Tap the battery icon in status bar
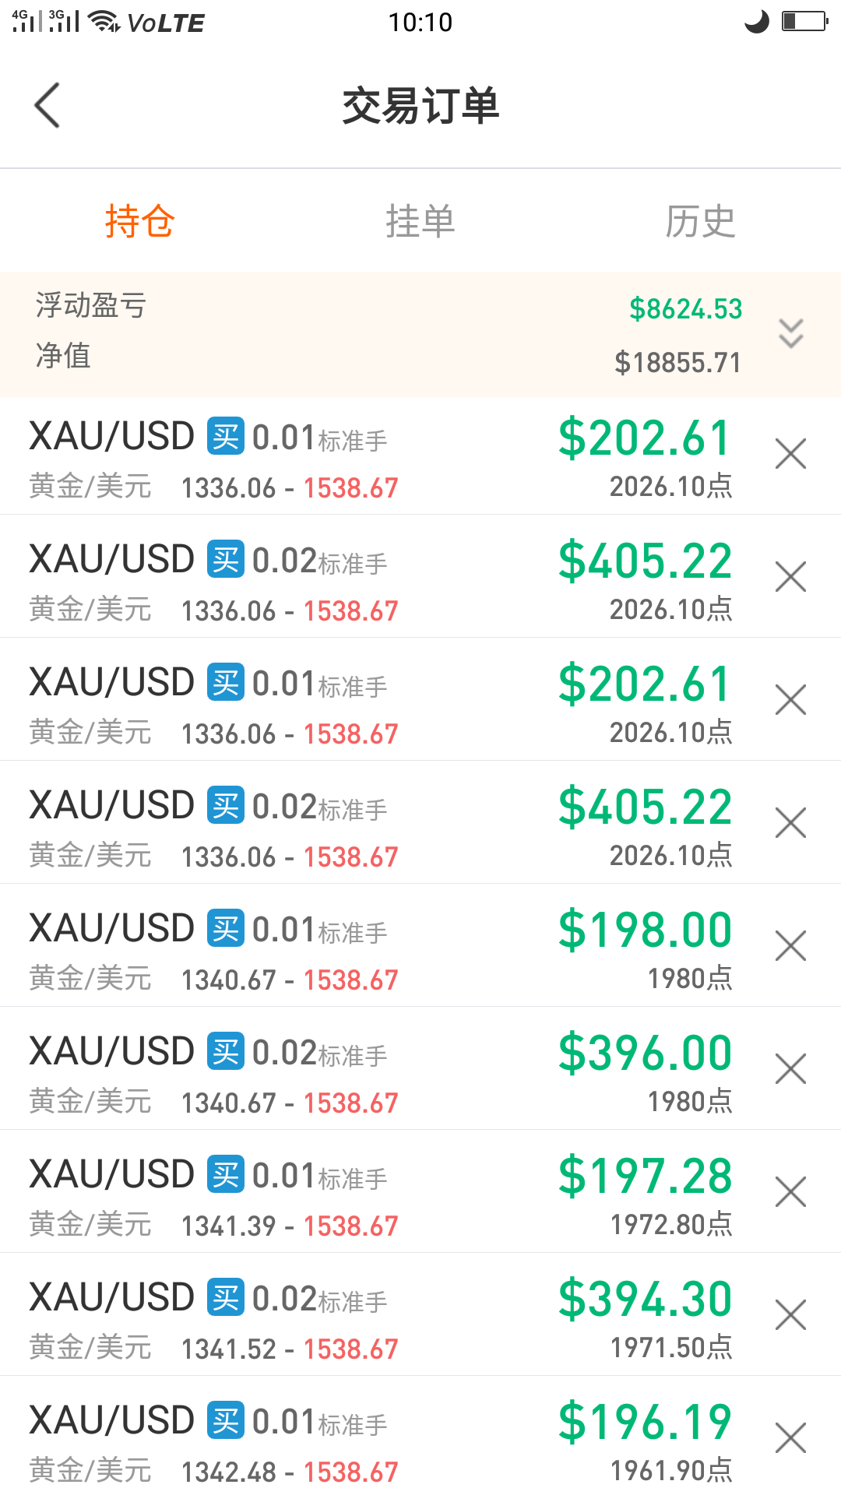The image size is (841, 1495). click(804, 21)
